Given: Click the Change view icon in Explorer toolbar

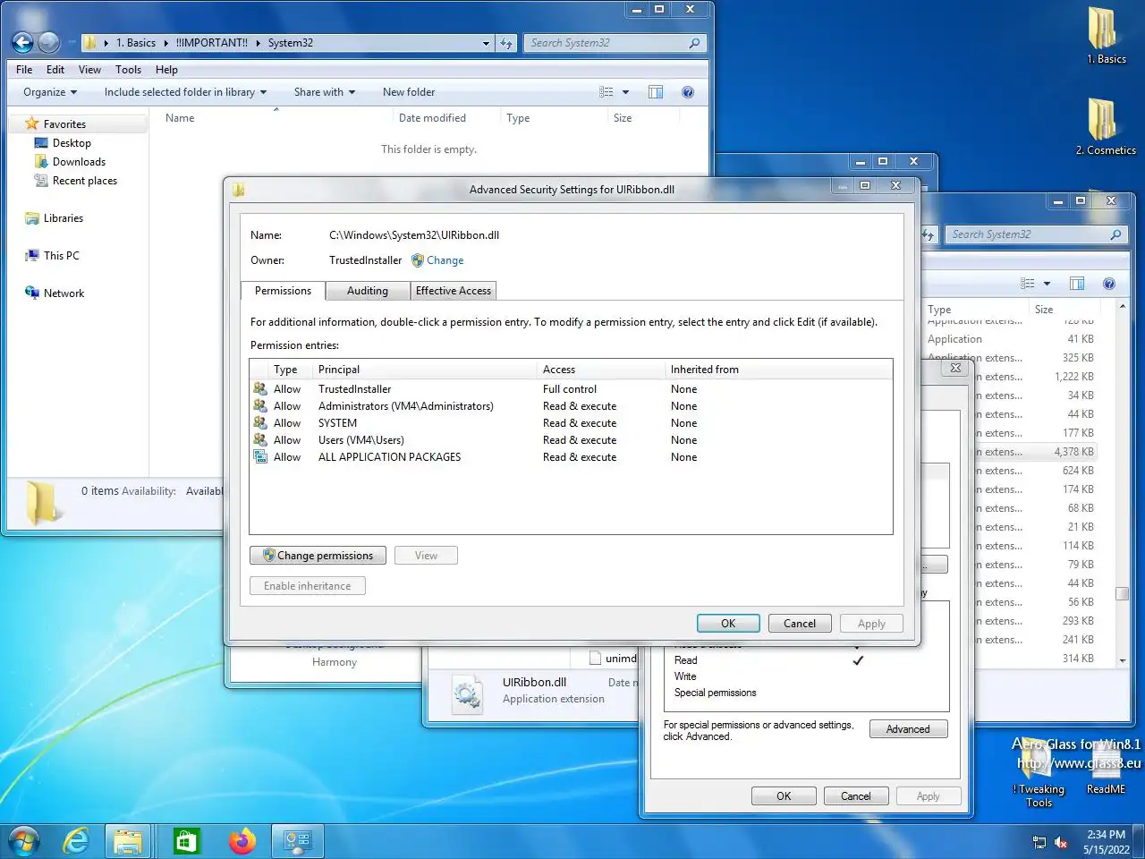Looking at the screenshot, I should tap(606, 92).
